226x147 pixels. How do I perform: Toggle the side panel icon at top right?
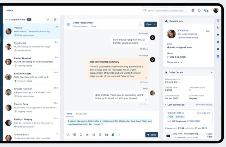click(218, 21)
